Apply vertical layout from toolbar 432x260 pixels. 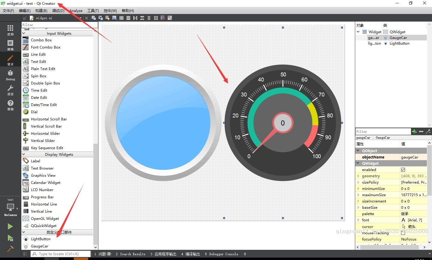pos(128,18)
